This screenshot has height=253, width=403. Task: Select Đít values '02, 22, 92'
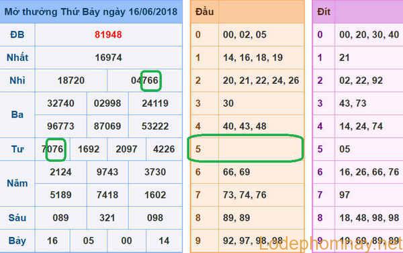coord(361,81)
